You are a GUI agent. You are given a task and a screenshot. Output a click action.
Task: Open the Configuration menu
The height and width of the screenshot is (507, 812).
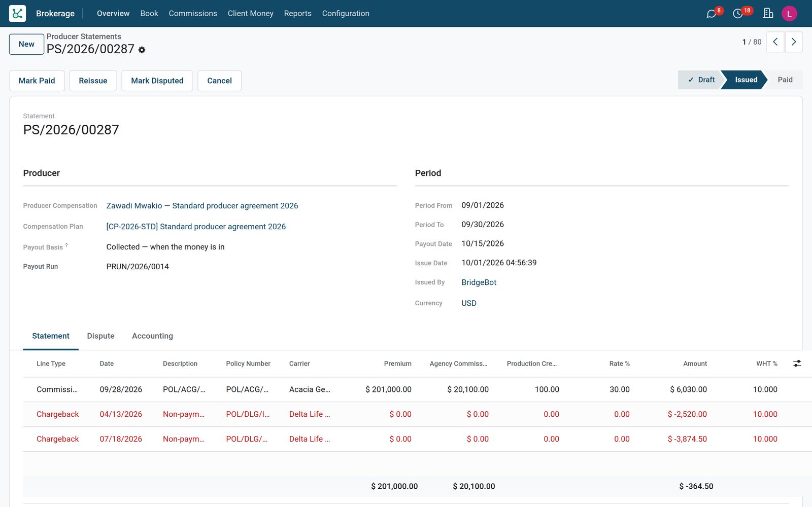(346, 14)
